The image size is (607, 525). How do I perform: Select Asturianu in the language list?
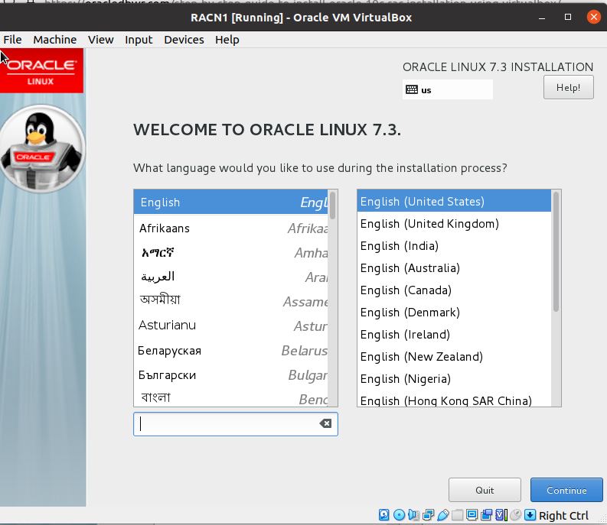(230, 326)
